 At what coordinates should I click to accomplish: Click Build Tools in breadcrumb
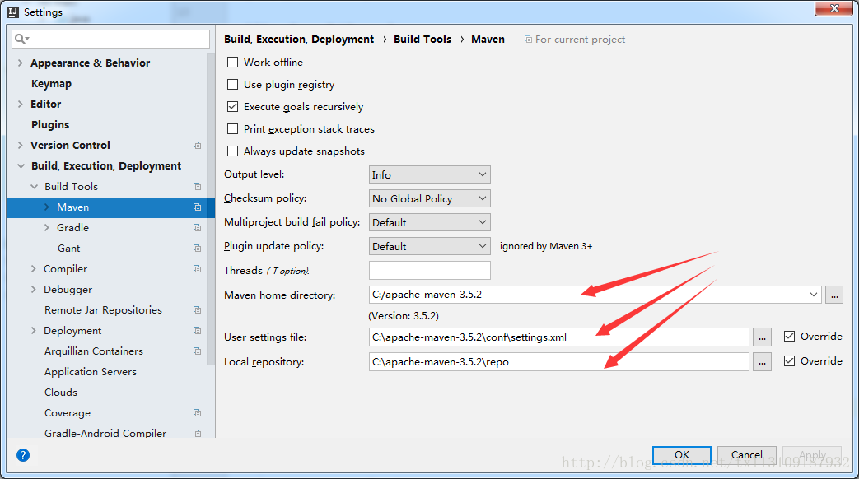422,39
